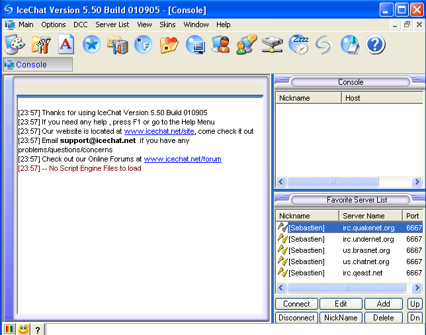Open the Main menu
The image size is (426, 335).
26,24
